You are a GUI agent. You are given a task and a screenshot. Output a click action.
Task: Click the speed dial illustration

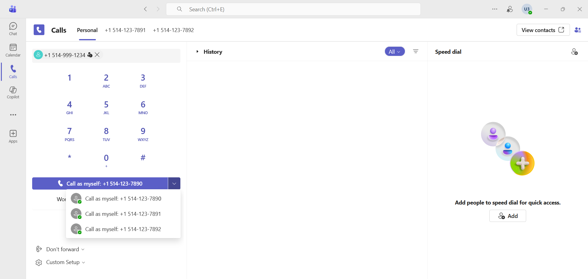click(508, 149)
